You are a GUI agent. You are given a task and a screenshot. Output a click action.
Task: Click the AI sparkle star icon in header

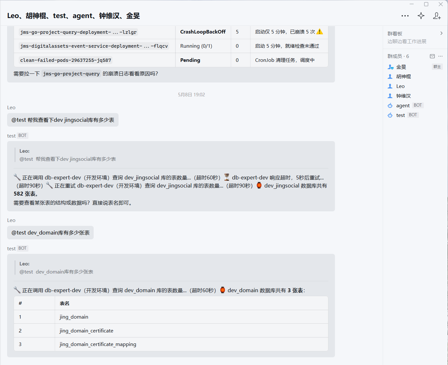click(x=421, y=16)
